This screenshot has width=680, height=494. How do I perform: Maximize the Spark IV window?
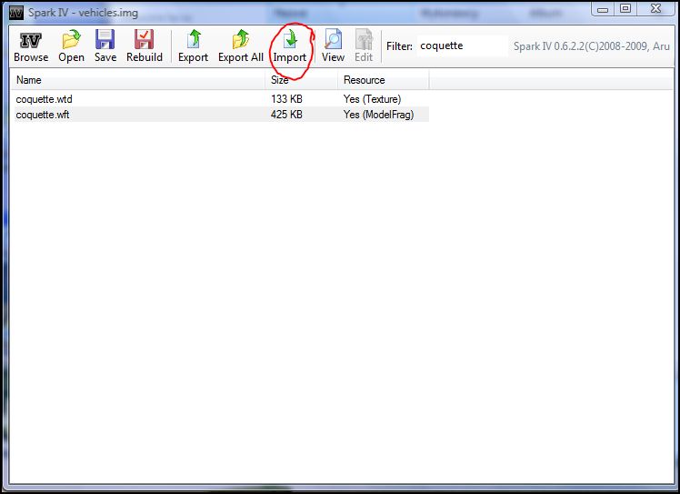point(625,9)
